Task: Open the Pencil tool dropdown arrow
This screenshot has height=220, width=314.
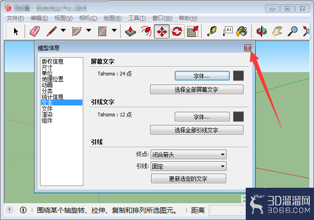Action: click(x=63, y=30)
